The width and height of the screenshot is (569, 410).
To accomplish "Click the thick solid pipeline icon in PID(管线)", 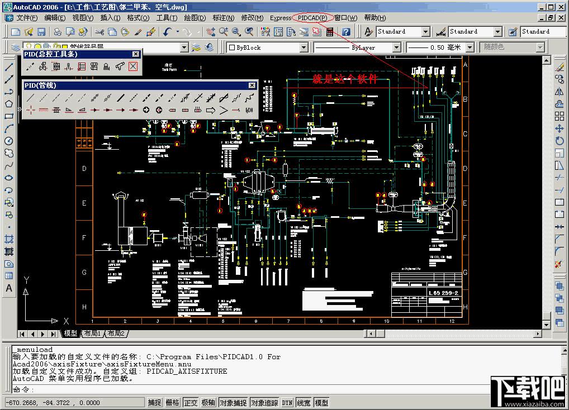I will [121, 98].
